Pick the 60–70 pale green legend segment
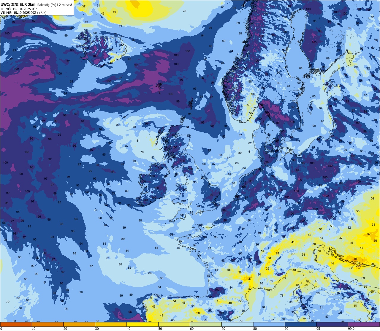This screenshot has width=380, height=331. click(206, 324)
